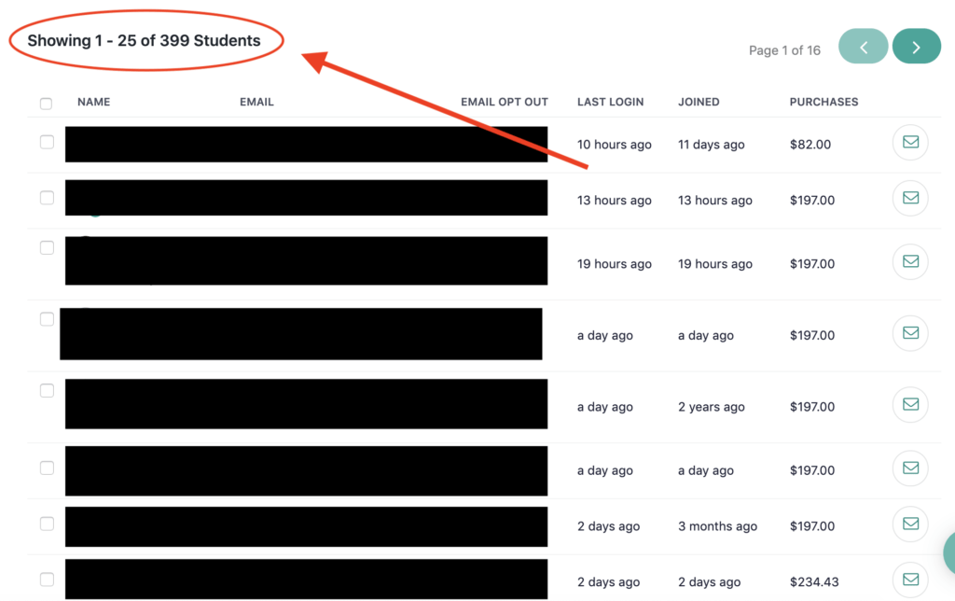Email the student who joined 3 months ago
This screenshot has height=601, width=955.
pyautogui.click(x=910, y=524)
